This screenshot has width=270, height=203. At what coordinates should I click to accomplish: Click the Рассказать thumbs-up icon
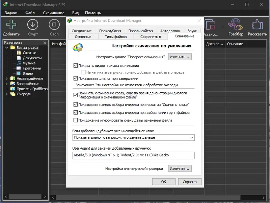click(x=258, y=24)
